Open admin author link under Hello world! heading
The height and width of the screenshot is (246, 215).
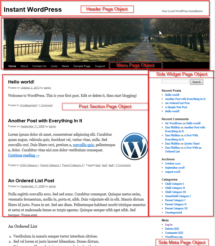[x=47, y=88]
